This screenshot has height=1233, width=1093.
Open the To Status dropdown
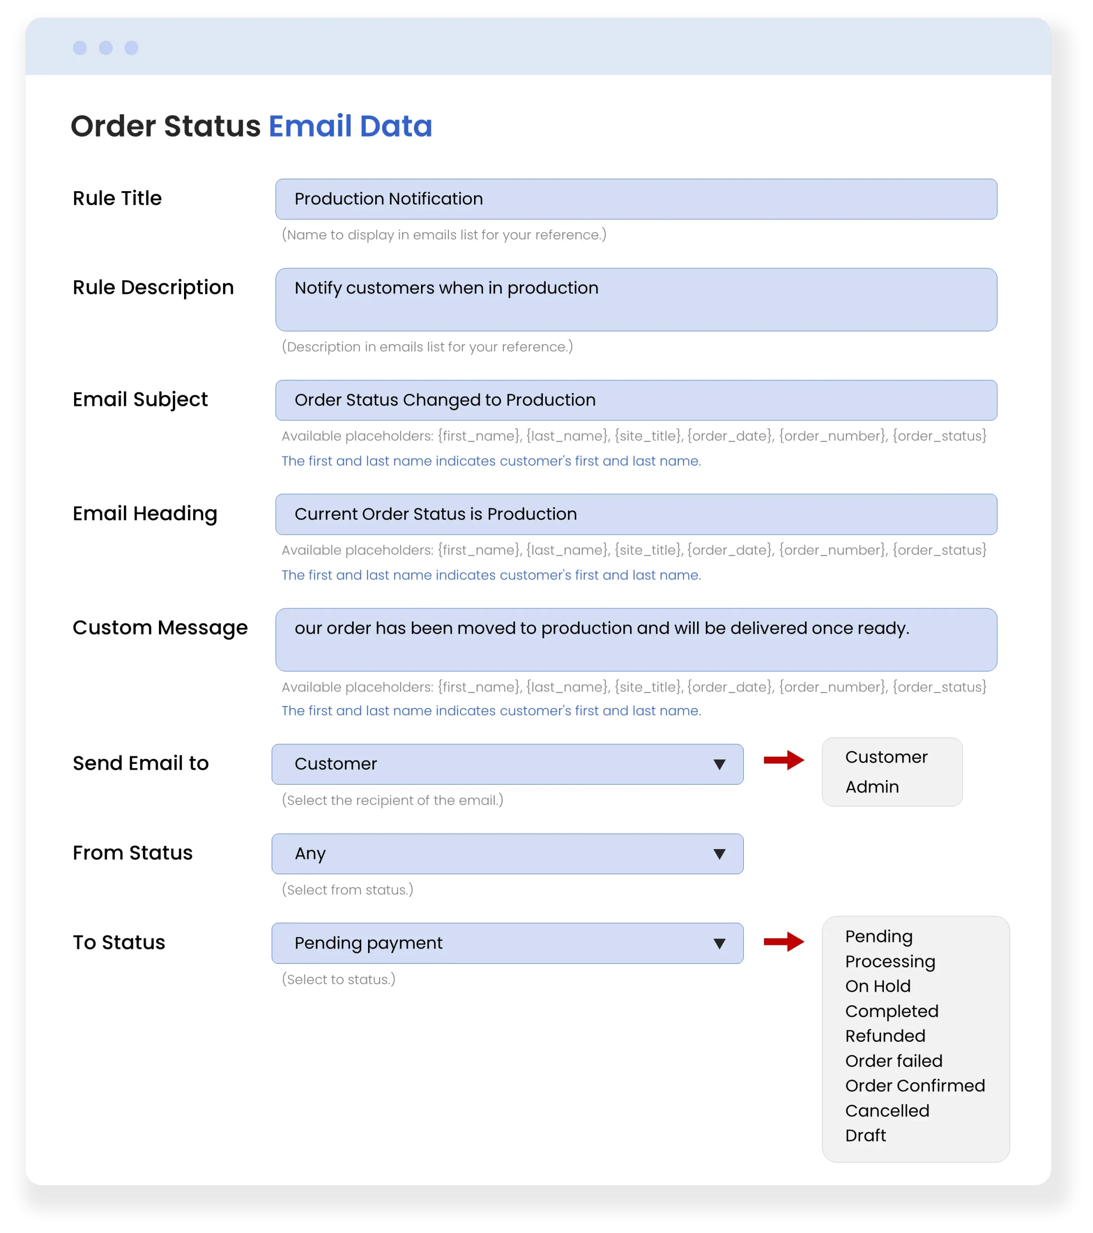[x=507, y=943]
